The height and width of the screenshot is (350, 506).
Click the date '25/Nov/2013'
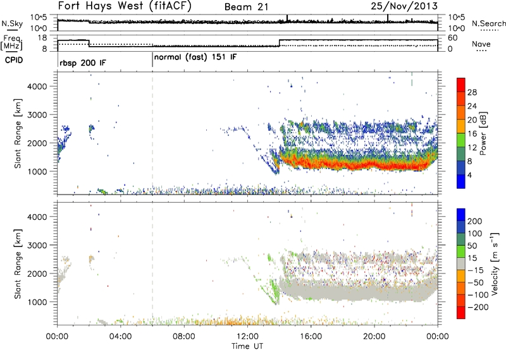pos(404,6)
